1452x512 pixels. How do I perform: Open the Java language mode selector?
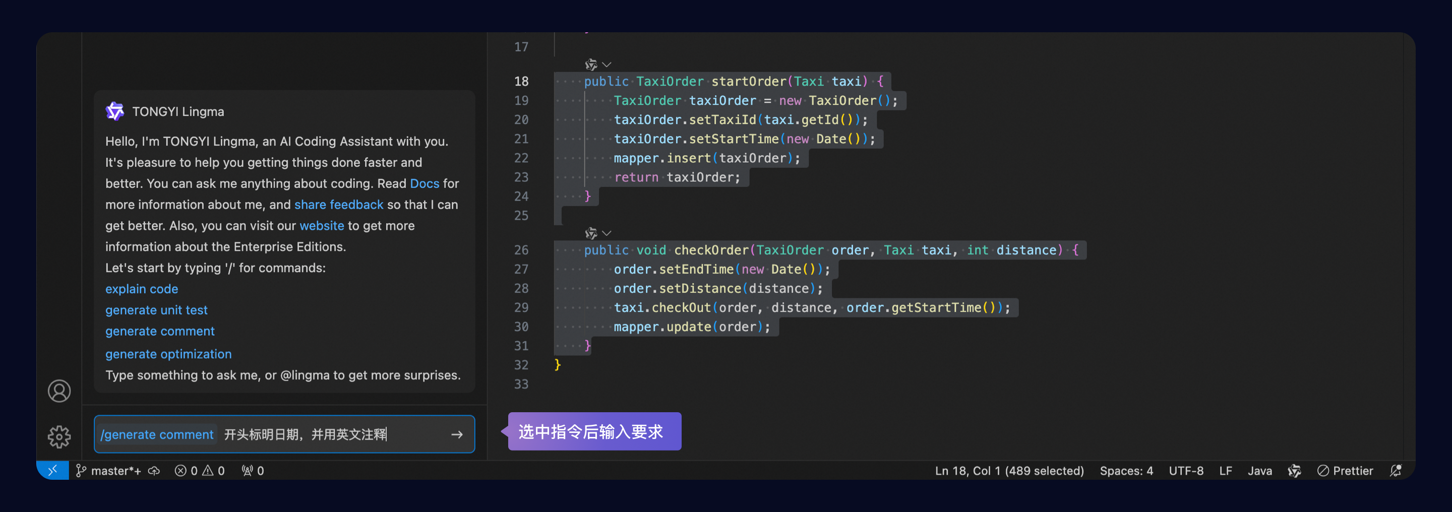(x=1259, y=471)
